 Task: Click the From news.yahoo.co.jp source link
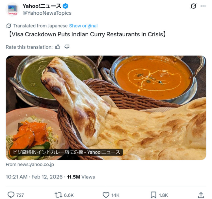(30, 165)
